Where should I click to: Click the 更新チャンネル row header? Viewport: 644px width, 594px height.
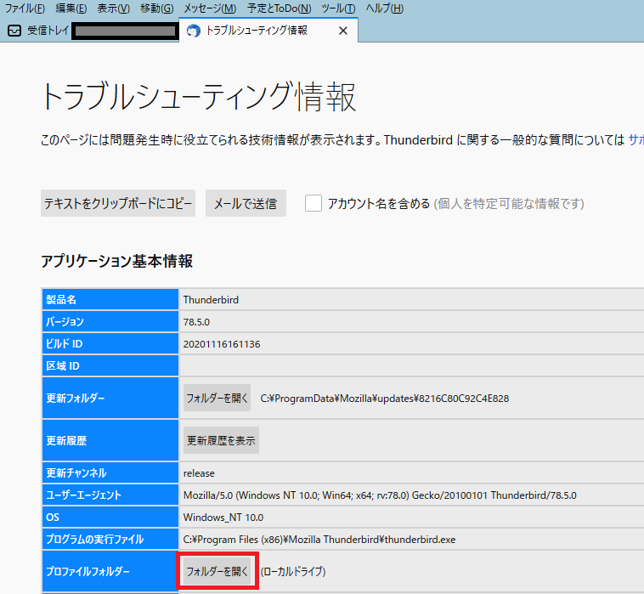point(110,472)
